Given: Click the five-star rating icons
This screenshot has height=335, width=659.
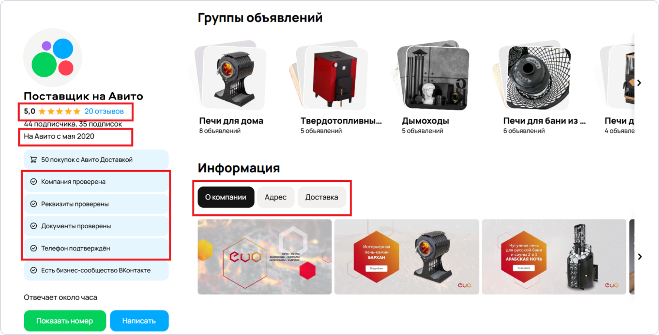Looking at the screenshot, I should [x=59, y=111].
